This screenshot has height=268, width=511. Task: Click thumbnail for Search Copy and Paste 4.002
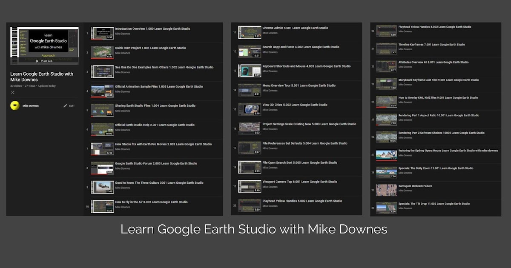(250, 51)
